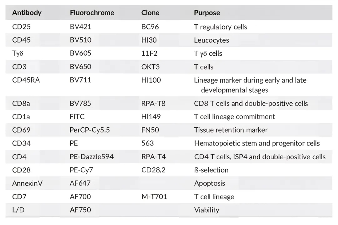The image size is (338, 225).
Task: Click the M-T701 clone cell
Action: (154, 197)
